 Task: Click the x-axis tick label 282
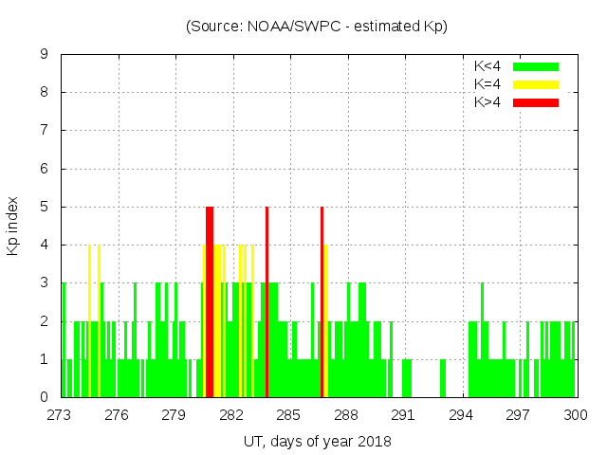[x=231, y=415]
